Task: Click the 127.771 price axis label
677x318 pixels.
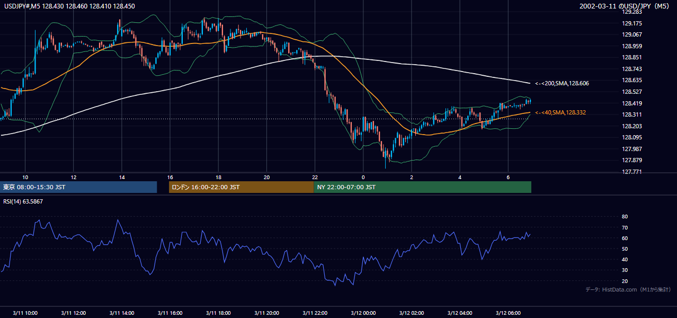Action: (633, 172)
